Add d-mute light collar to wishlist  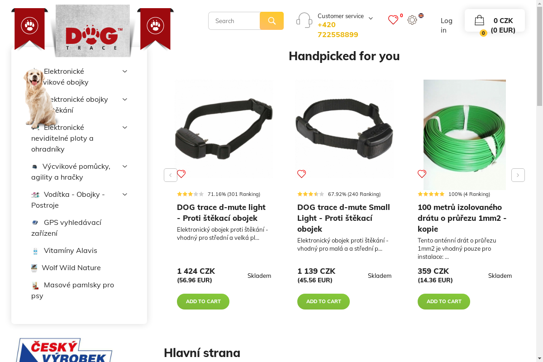pyautogui.click(x=181, y=174)
